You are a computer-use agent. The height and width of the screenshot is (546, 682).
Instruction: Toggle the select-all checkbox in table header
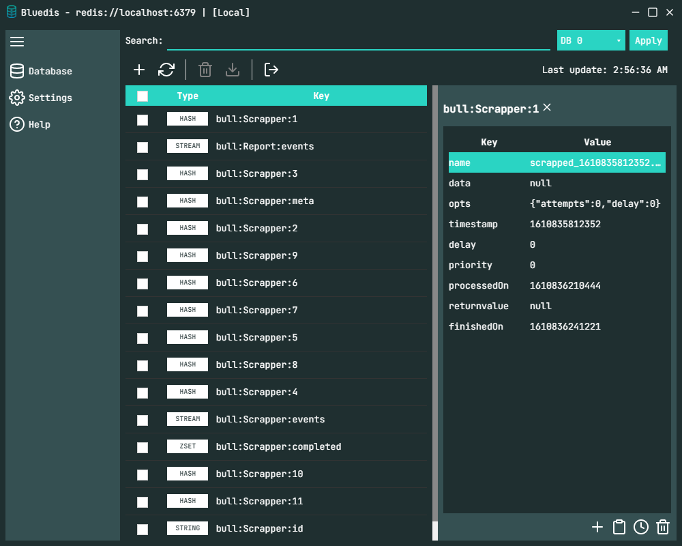pyautogui.click(x=143, y=96)
